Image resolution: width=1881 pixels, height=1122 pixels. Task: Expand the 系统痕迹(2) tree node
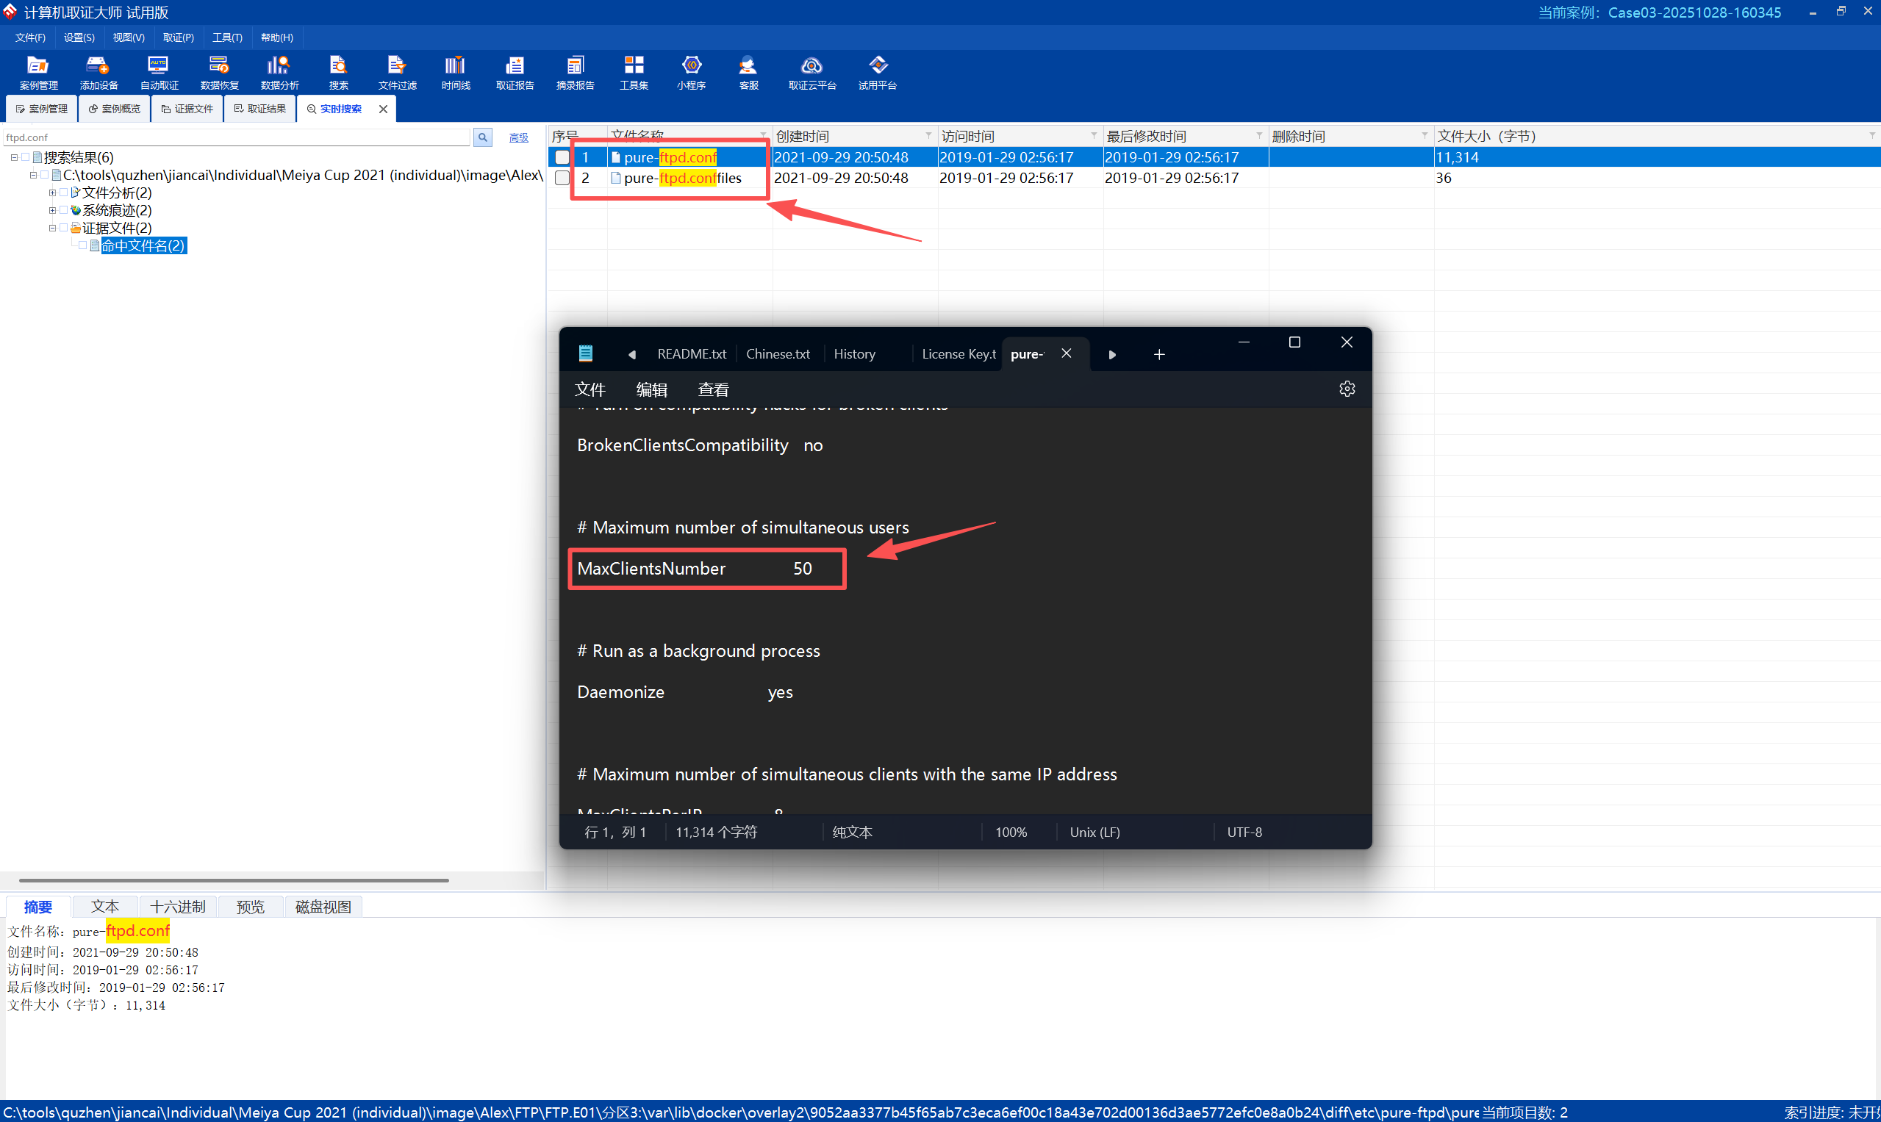pos(52,210)
